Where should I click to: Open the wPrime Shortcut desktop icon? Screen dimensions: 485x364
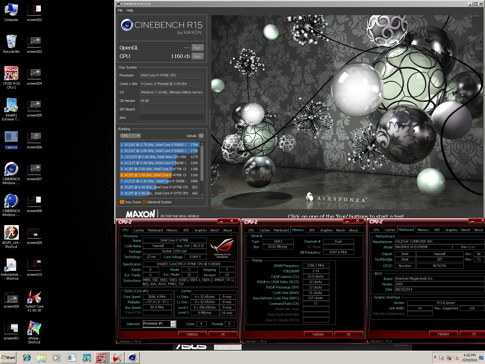point(34,332)
